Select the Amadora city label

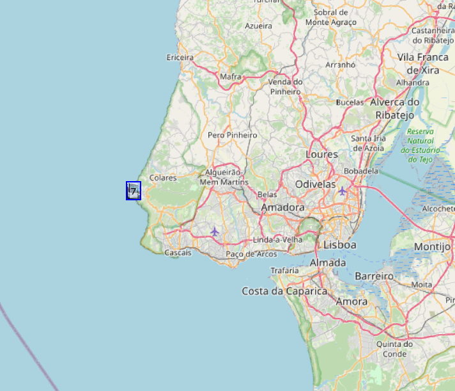[x=283, y=207]
